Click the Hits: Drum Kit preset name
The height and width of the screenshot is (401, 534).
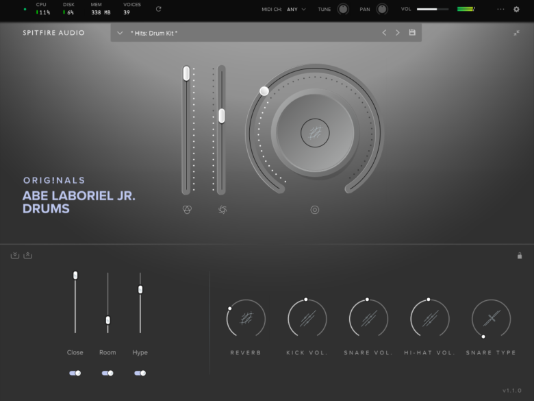[x=154, y=33]
